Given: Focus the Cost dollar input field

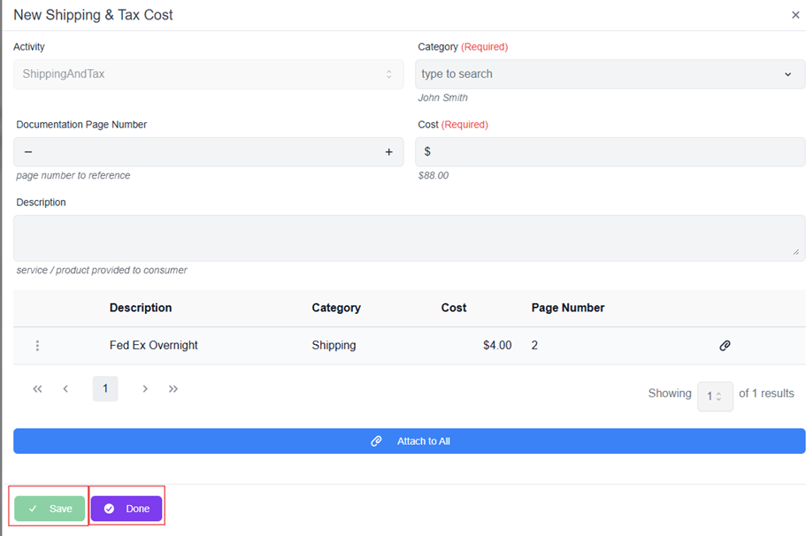Looking at the screenshot, I should 610,151.
